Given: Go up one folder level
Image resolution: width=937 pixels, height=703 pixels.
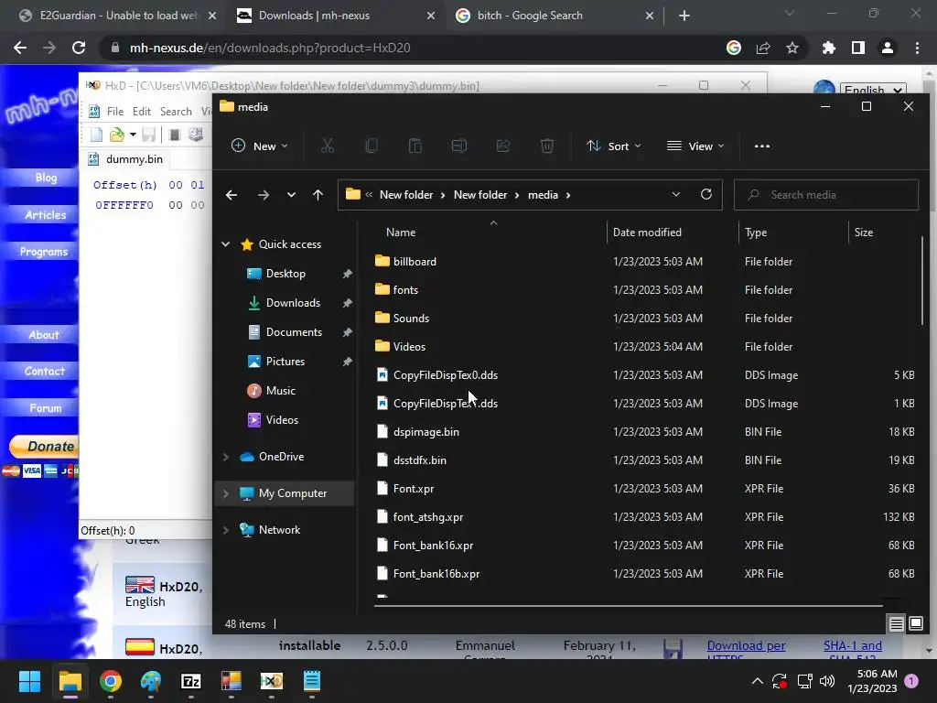Looking at the screenshot, I should [318, 195].
